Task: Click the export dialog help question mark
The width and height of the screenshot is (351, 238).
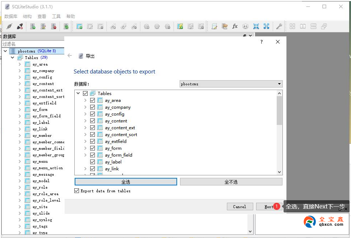Action: pyautogui.click(x=261, y=42)
